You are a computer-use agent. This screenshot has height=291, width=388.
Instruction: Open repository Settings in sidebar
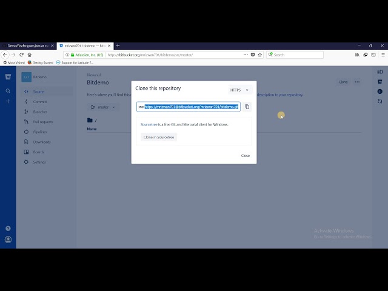point(47,162)
